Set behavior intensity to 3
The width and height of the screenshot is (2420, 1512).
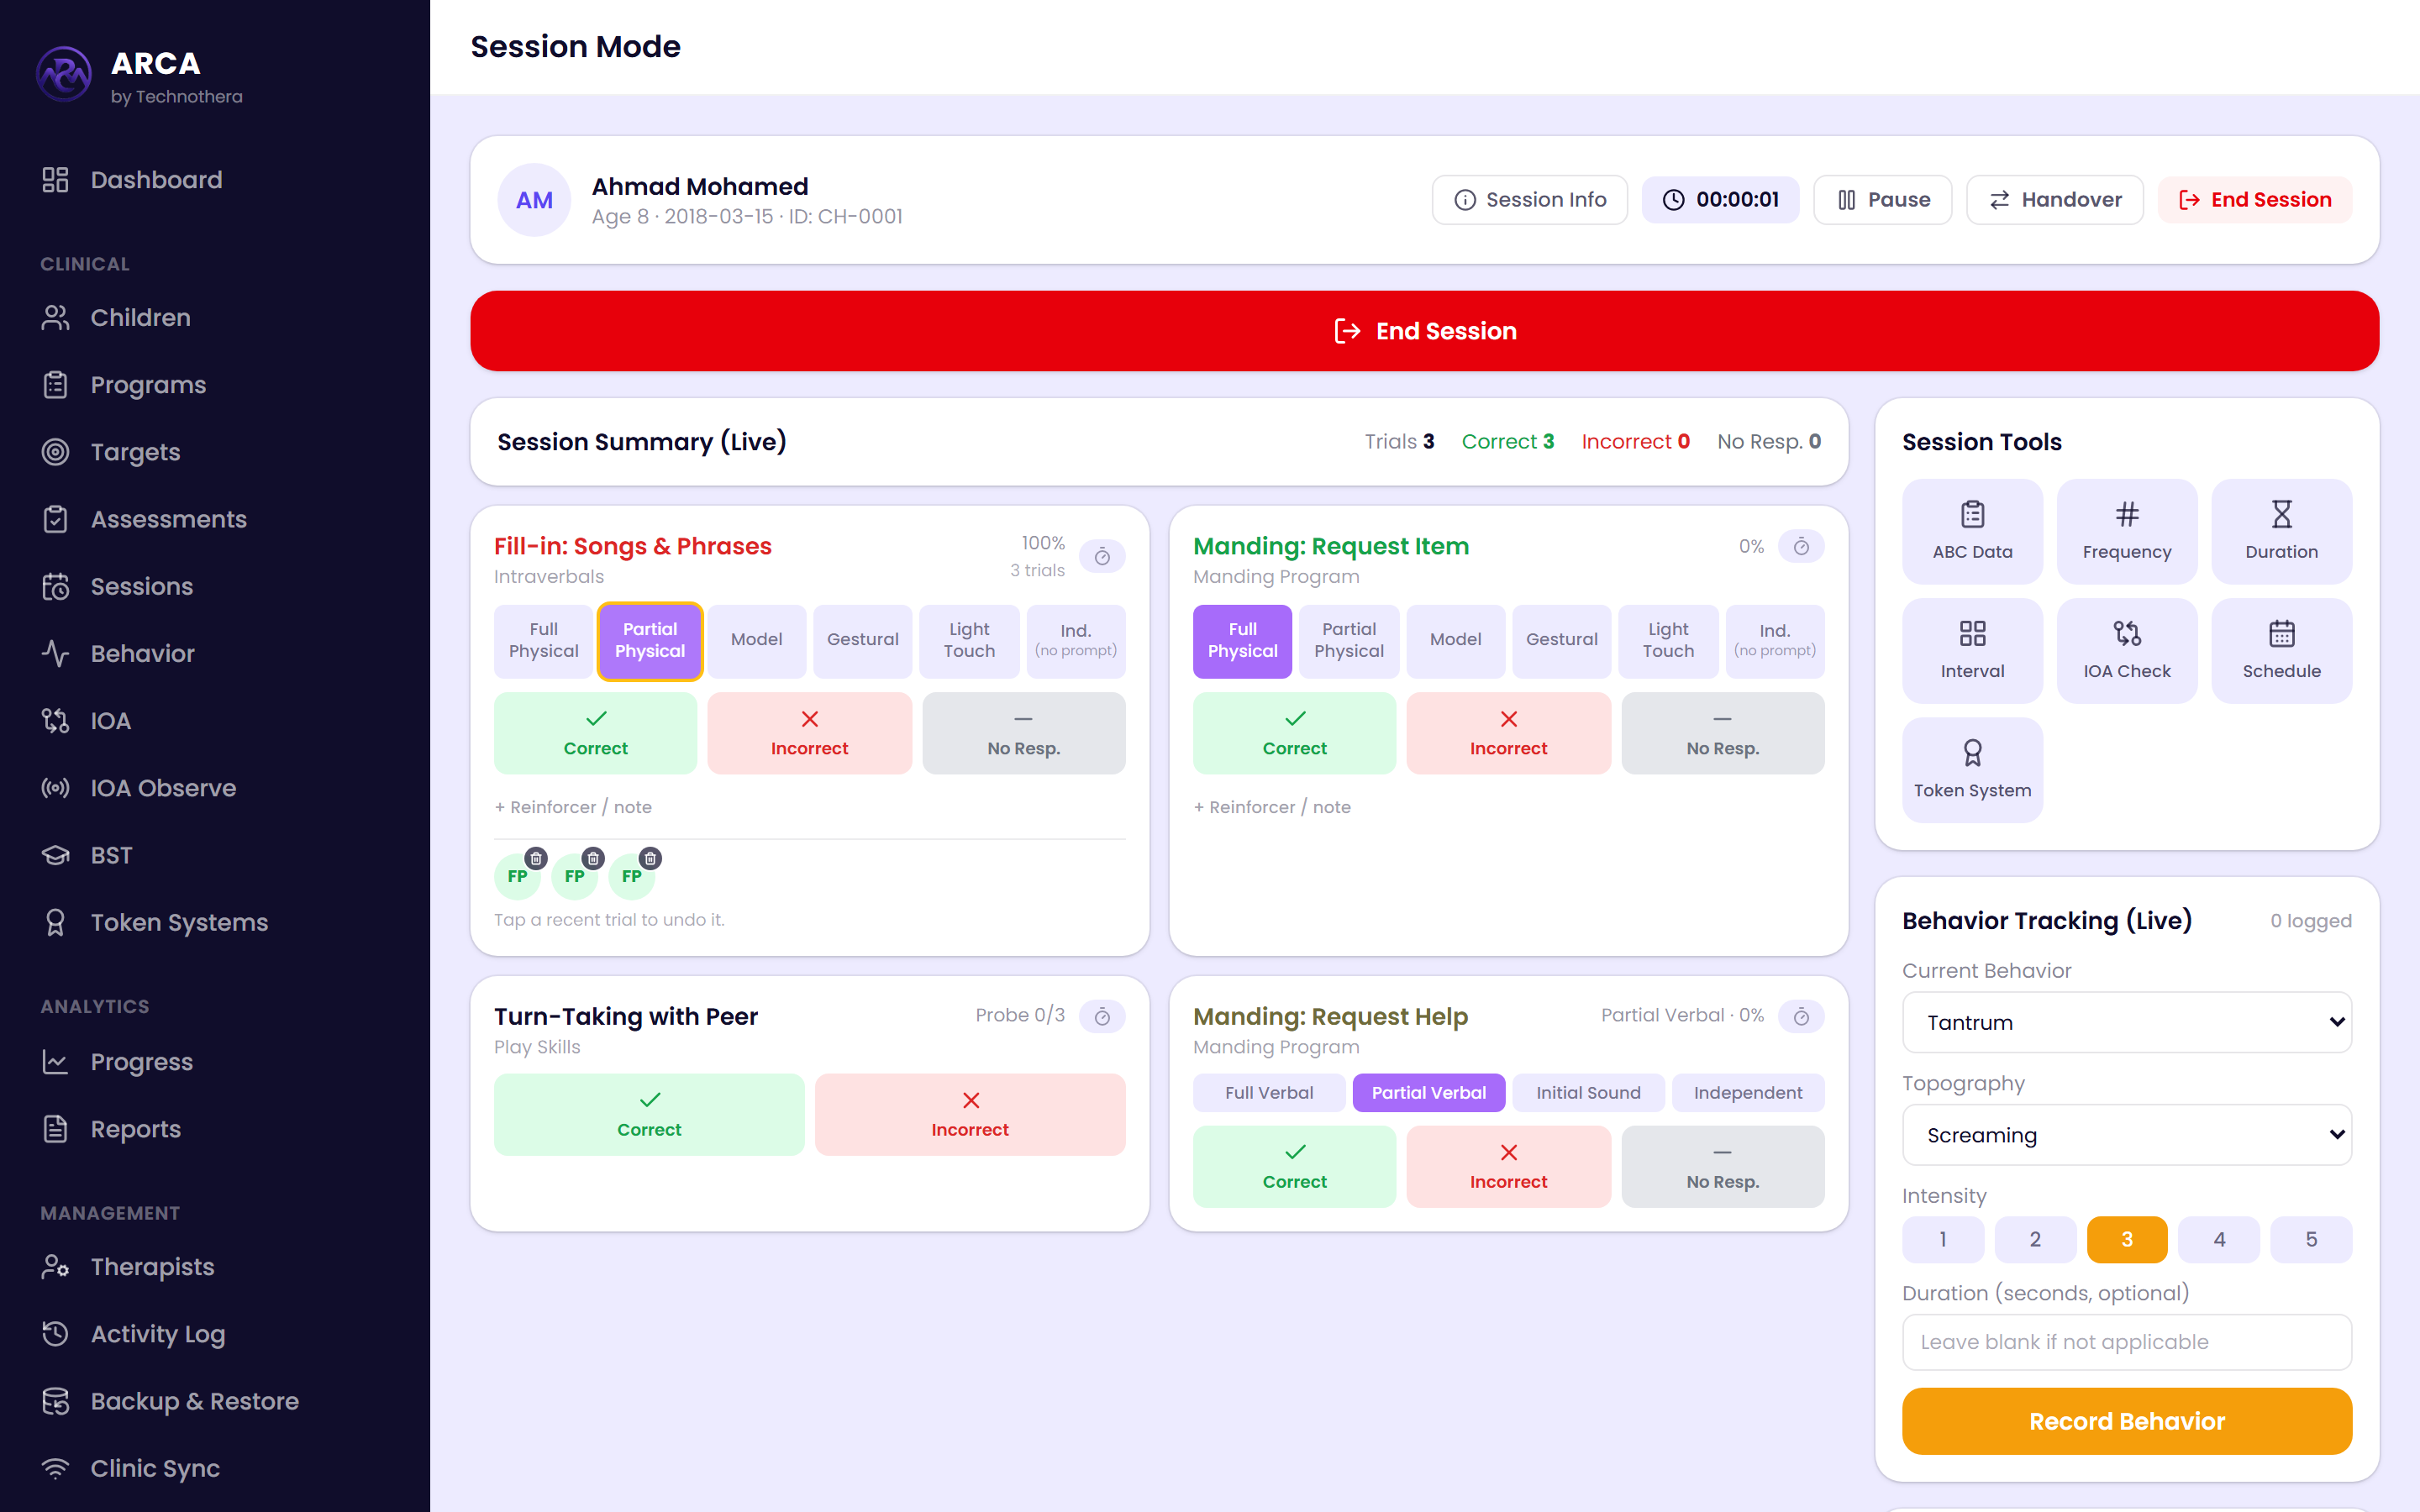[2127, 1240]
